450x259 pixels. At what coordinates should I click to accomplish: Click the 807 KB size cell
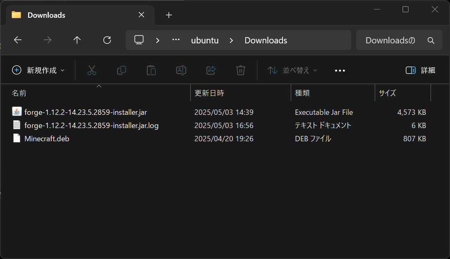click(x=414, y=139)
